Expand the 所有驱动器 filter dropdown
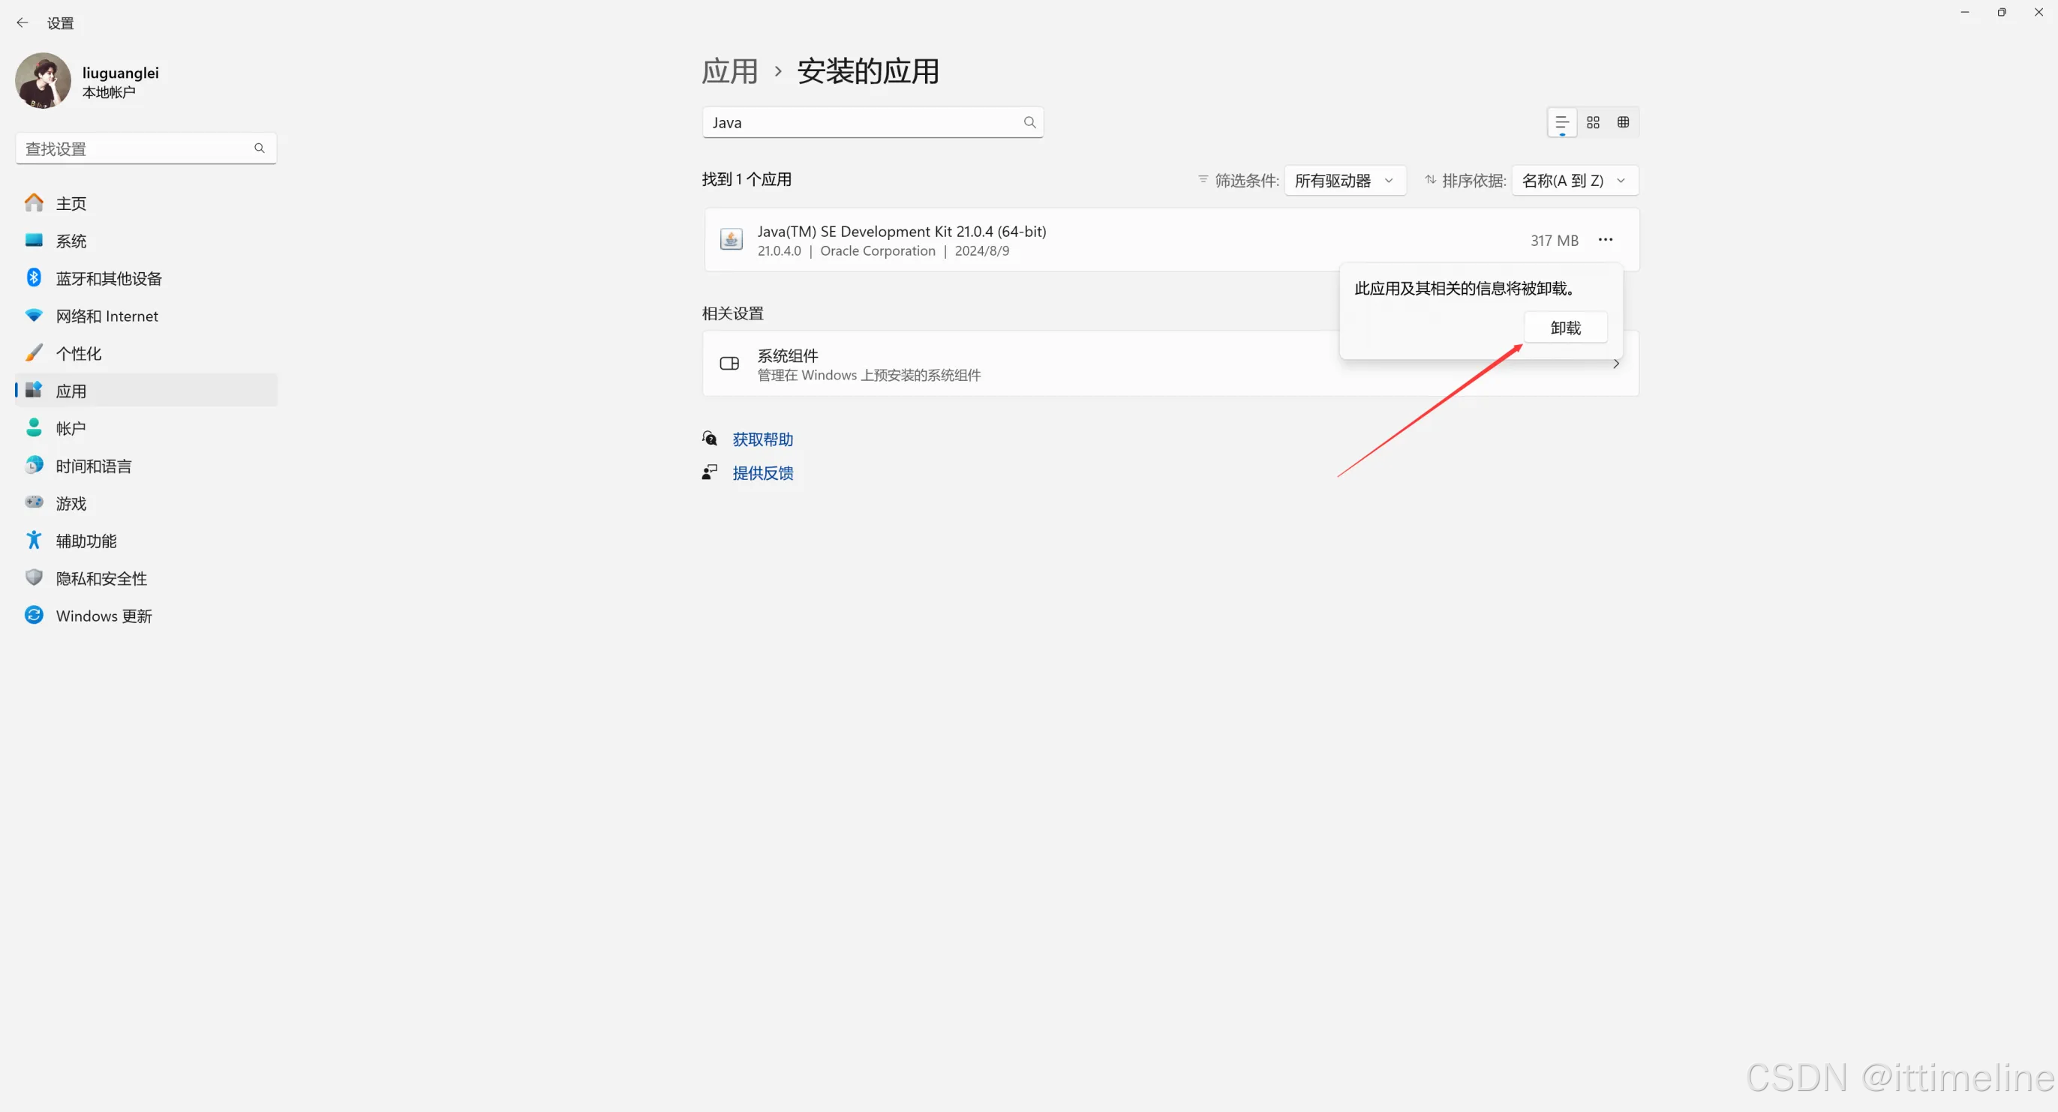The height and width of the screenshot is (1112, 2058). pos(1344,181)
